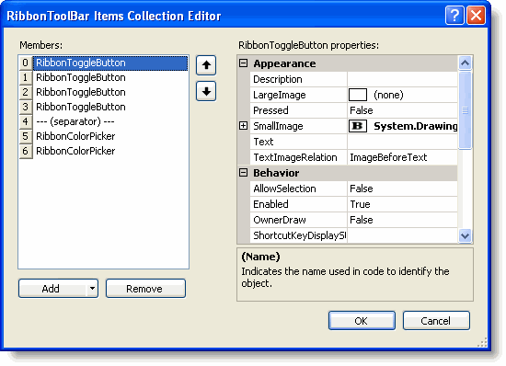Click the Cancel button
The width and height of the screenshot is (506, 366).
pos(436,321)
